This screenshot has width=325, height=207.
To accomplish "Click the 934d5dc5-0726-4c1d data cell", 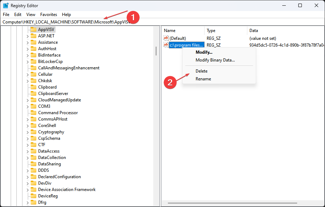I will point(287,45).
